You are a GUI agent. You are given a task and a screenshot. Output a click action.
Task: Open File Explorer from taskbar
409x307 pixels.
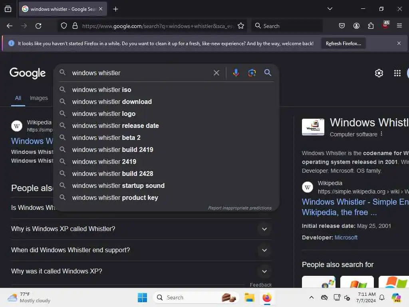point(249,297)
